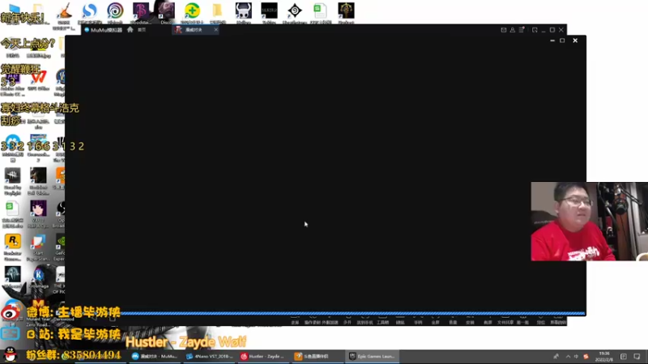Screen dimensions: 648x364
Task: Select the green spreadsheet file on desktop top row
Action: (320, 13)
